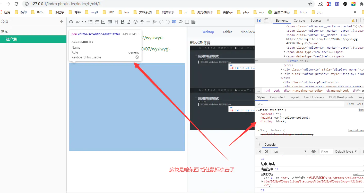Switch to the Sources tab in DevTools
The image size is (364, 193).
point(316,21)
